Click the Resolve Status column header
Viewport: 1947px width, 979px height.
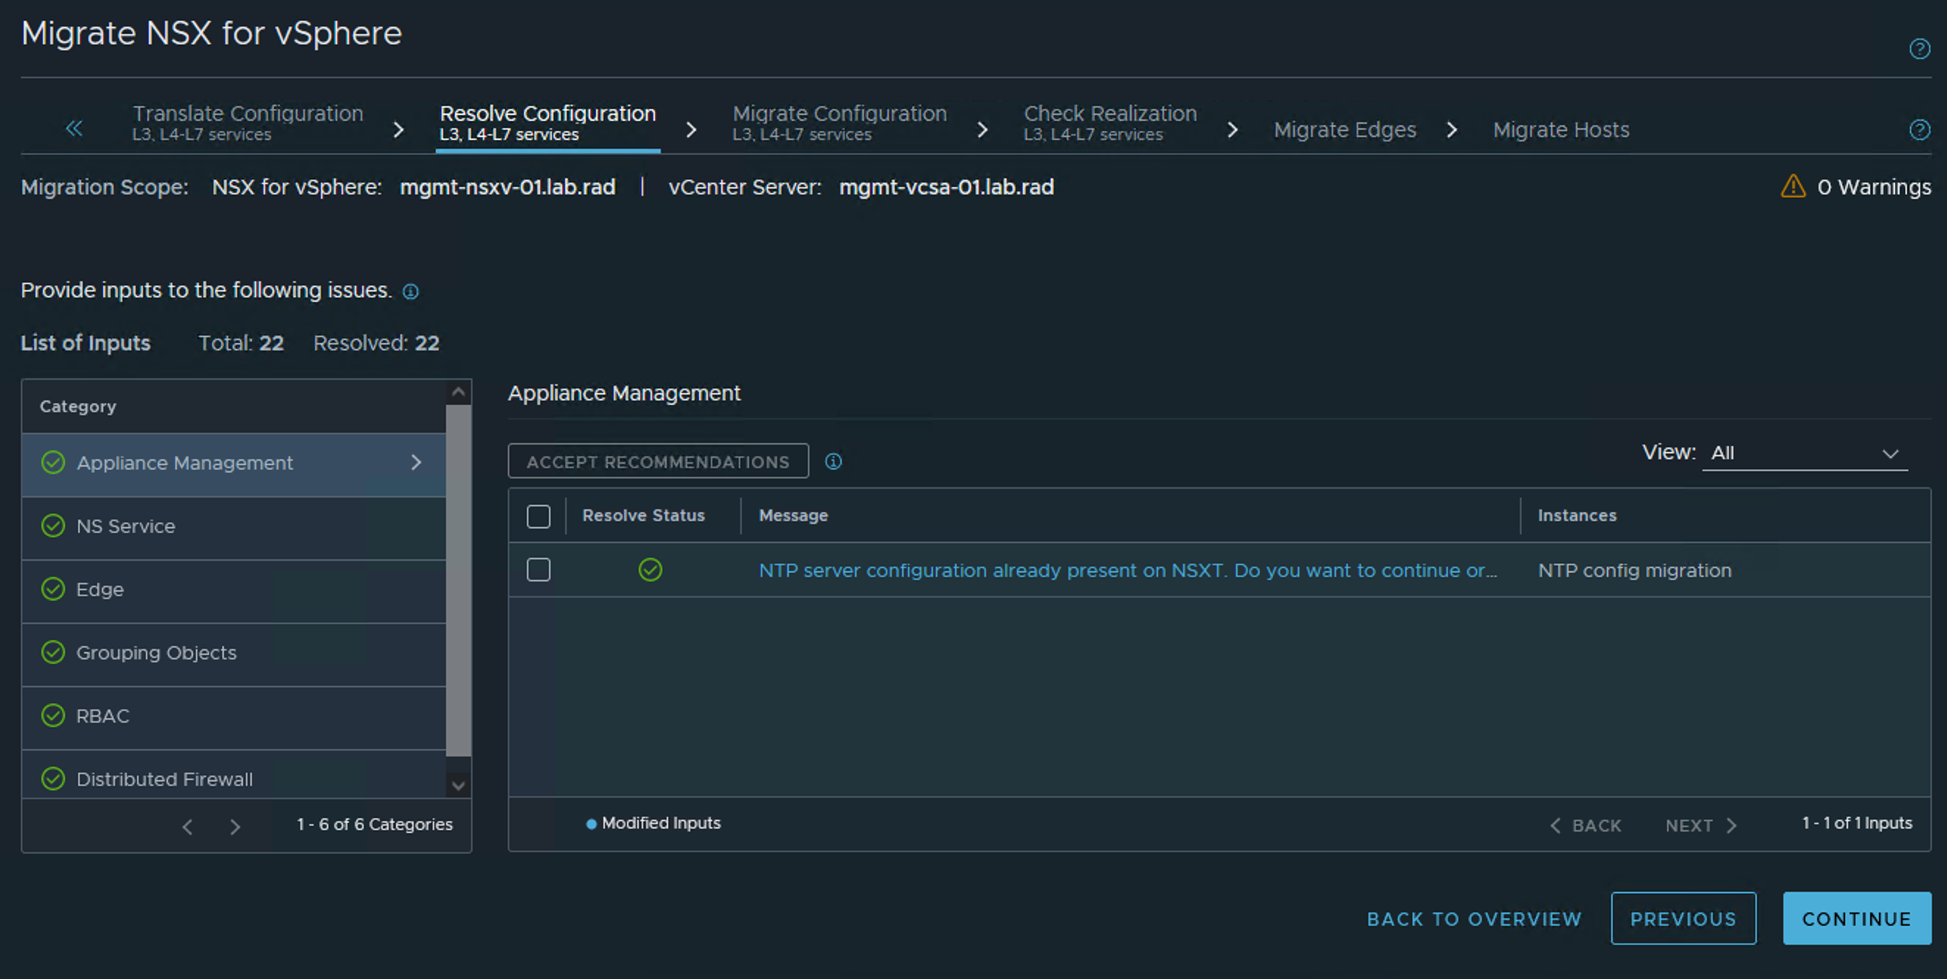pos(643,515)
